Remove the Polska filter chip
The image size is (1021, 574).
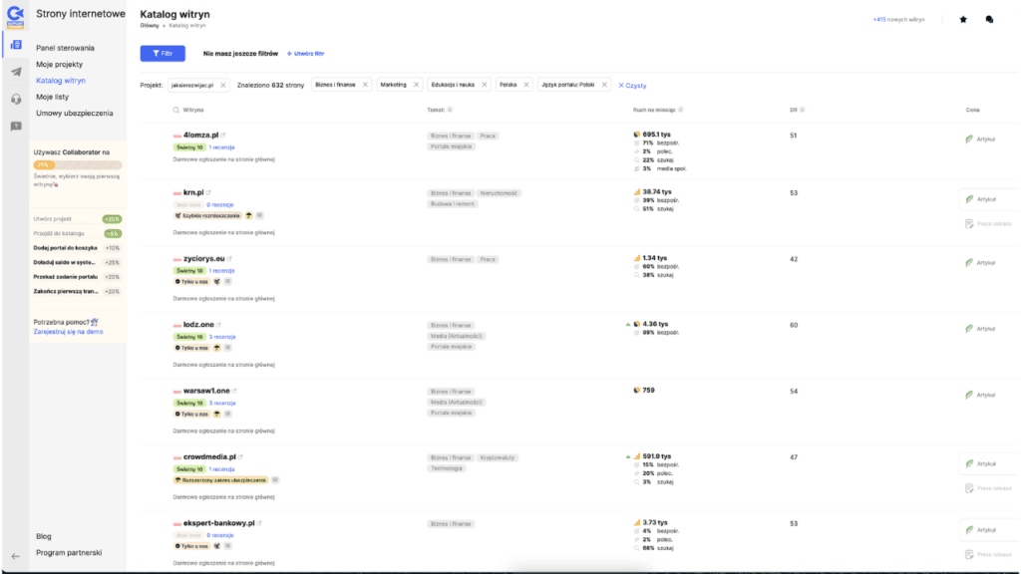tap(526, 86)
